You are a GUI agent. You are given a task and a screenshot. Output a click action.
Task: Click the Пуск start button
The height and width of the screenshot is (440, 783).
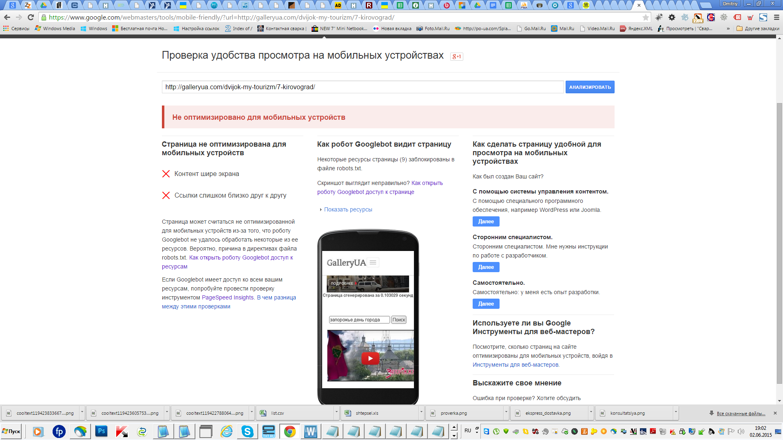11,431
